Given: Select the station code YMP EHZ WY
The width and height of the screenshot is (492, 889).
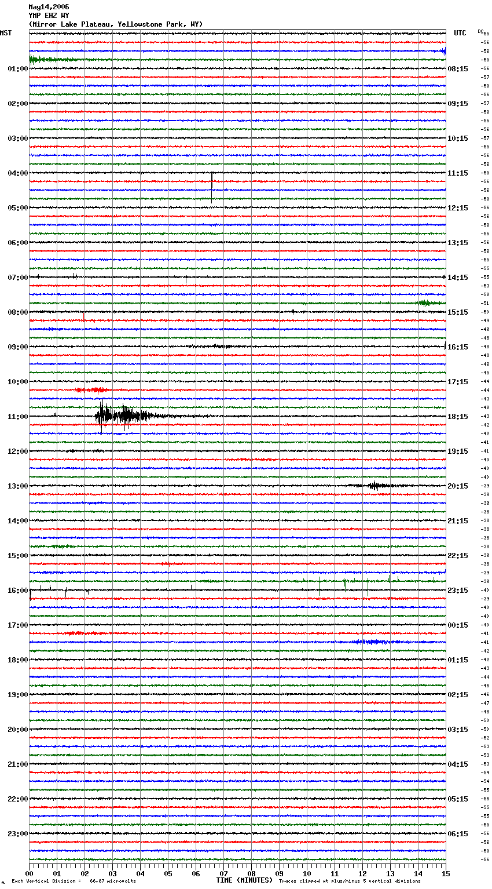Looking at the screenshot, I should (49, 16).
